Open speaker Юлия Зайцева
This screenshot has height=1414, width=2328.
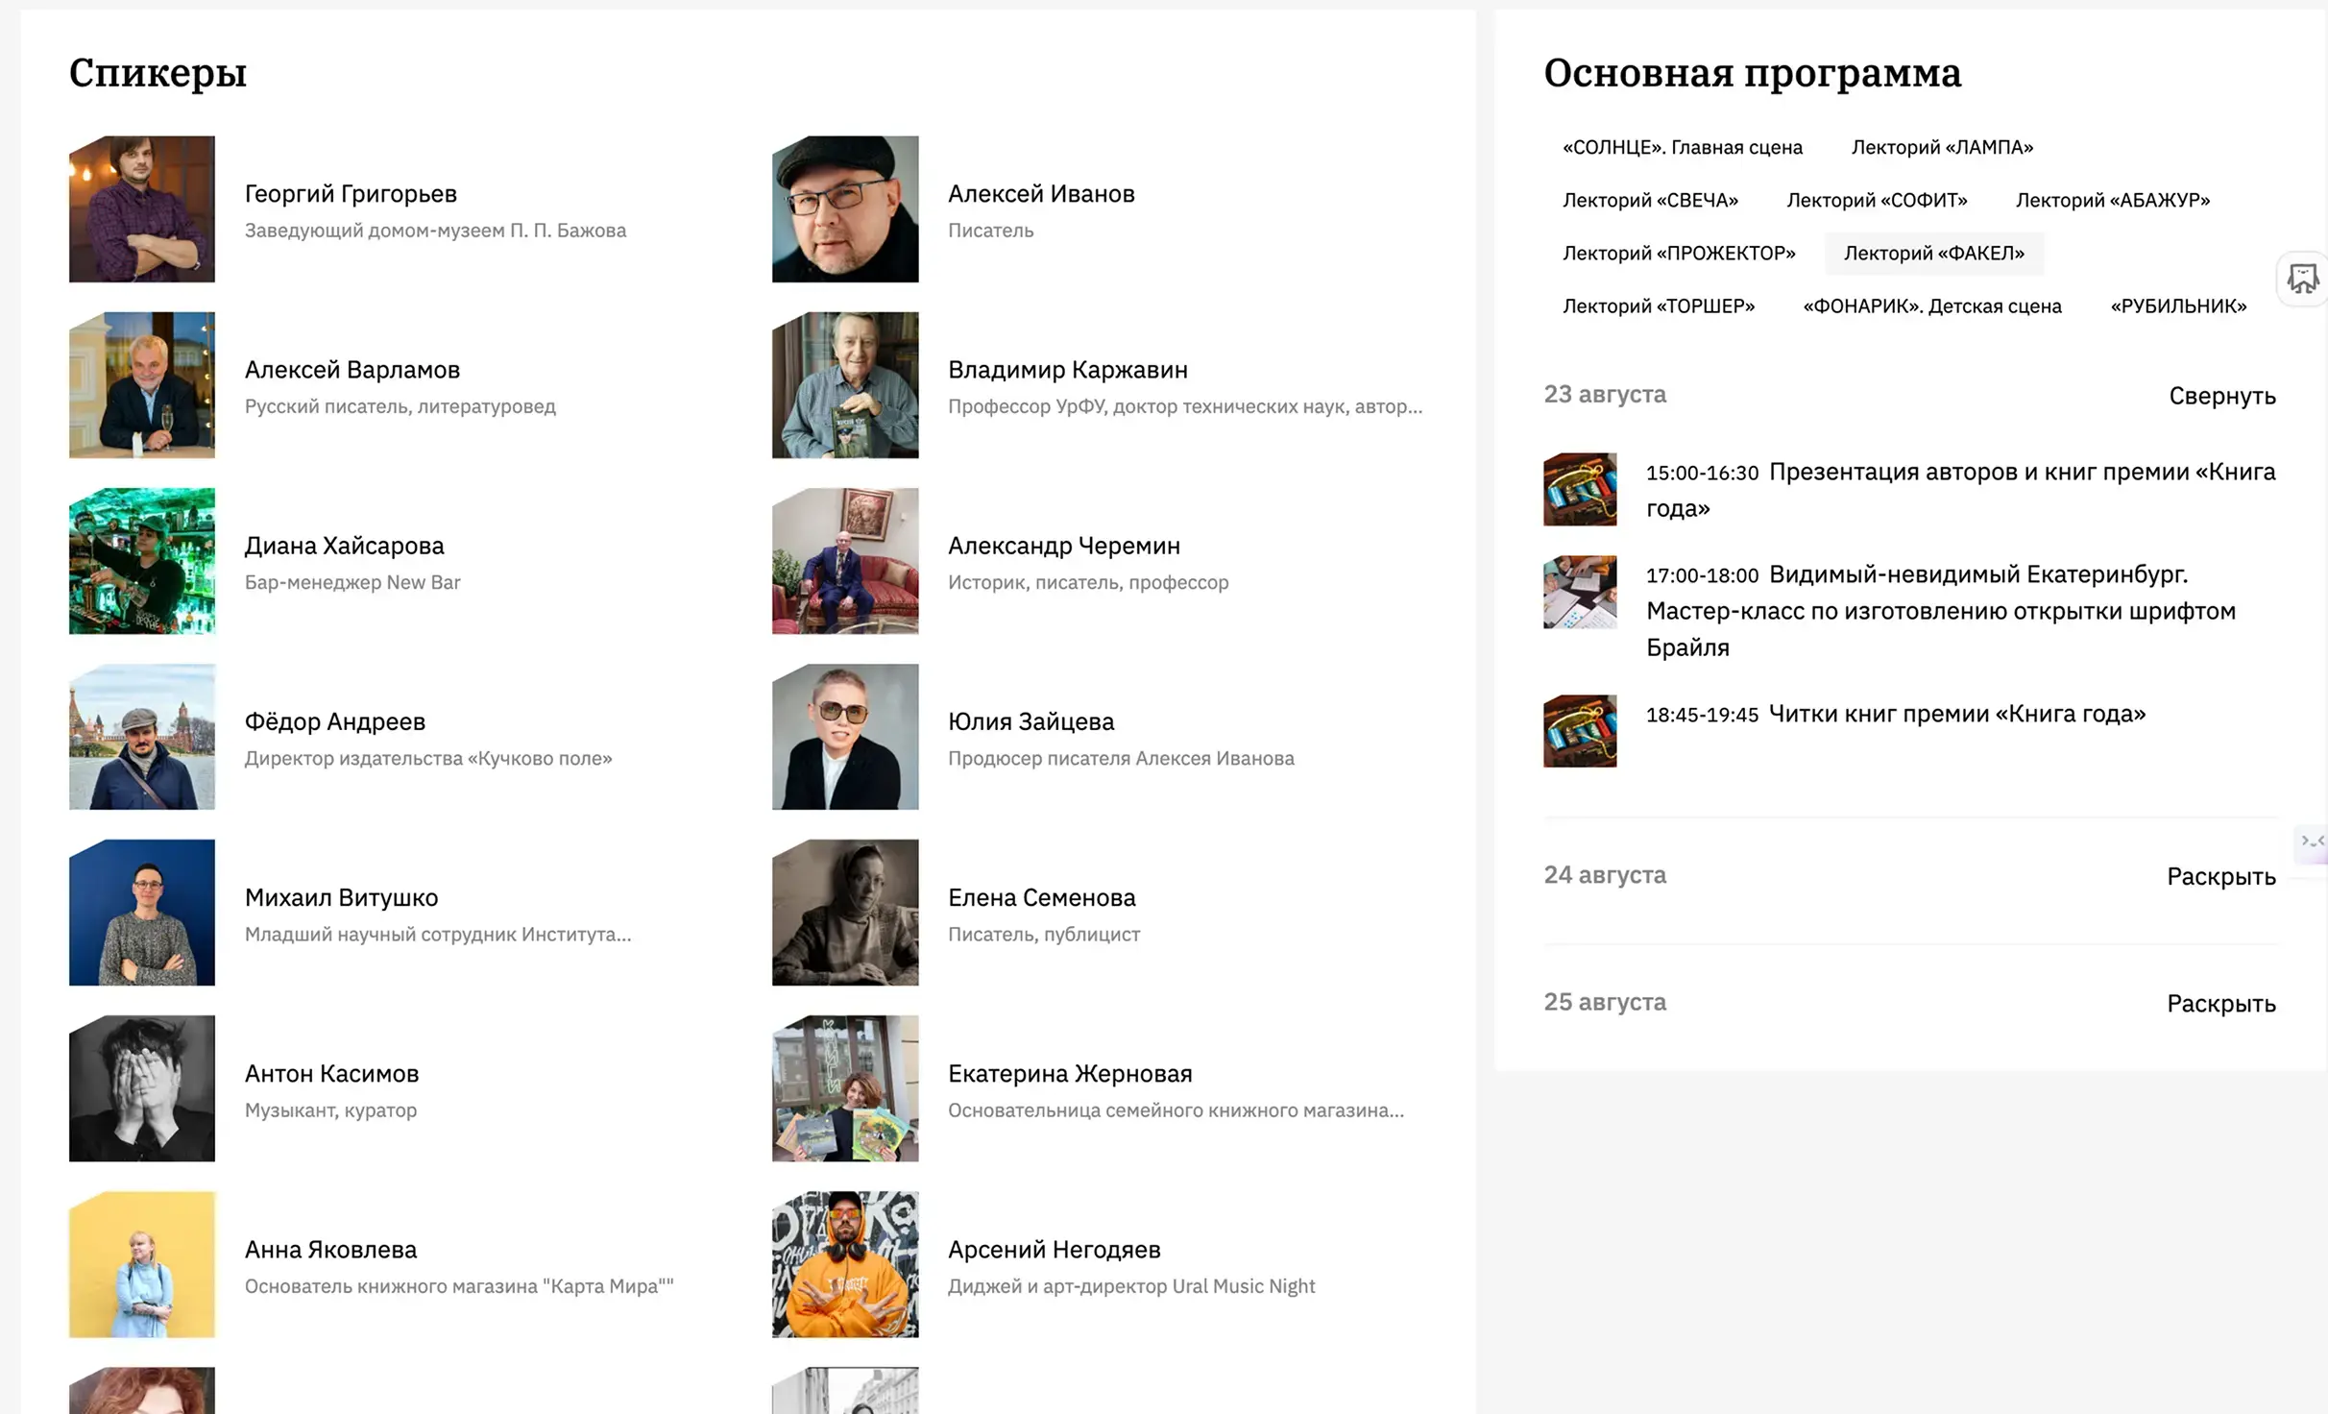(x=1031, y=721)
